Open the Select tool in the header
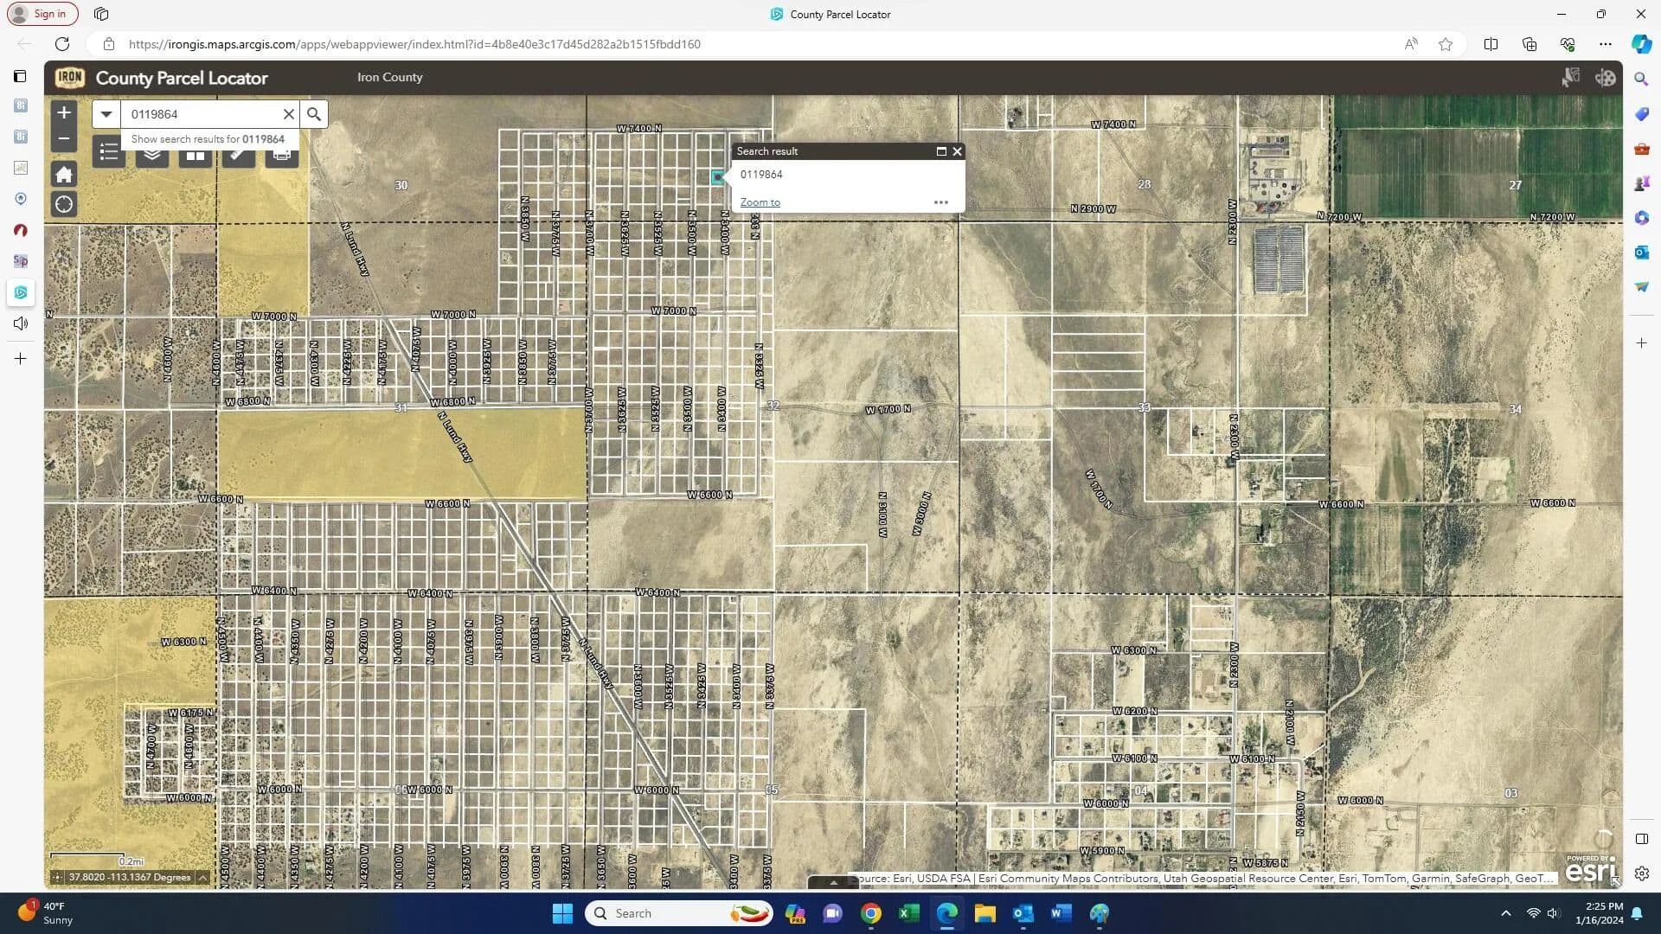1661x934 pixels. pyautogui.click(x=1570, y=78)
